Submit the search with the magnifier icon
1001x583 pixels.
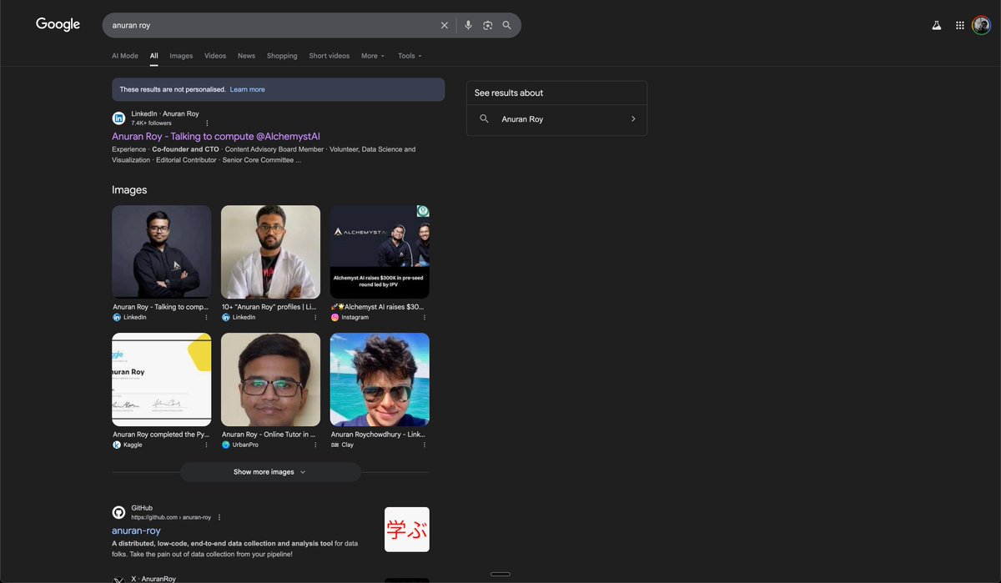506,25
